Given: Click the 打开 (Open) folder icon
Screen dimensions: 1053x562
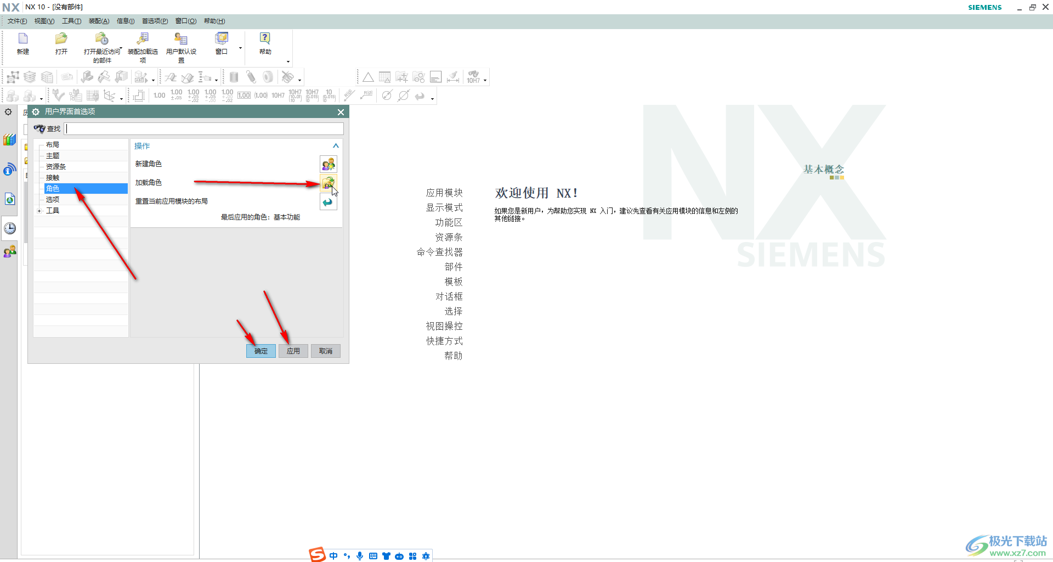Looking at the screenshot, I should tap(61, 38).
